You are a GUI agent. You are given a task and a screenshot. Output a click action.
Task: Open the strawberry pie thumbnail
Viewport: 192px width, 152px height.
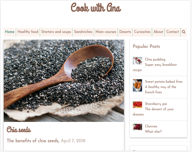click(137, 105)
